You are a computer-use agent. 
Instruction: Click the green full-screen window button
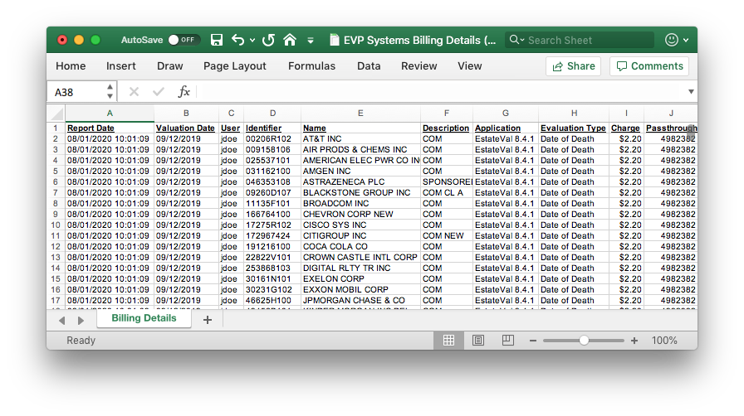(95, 40)
